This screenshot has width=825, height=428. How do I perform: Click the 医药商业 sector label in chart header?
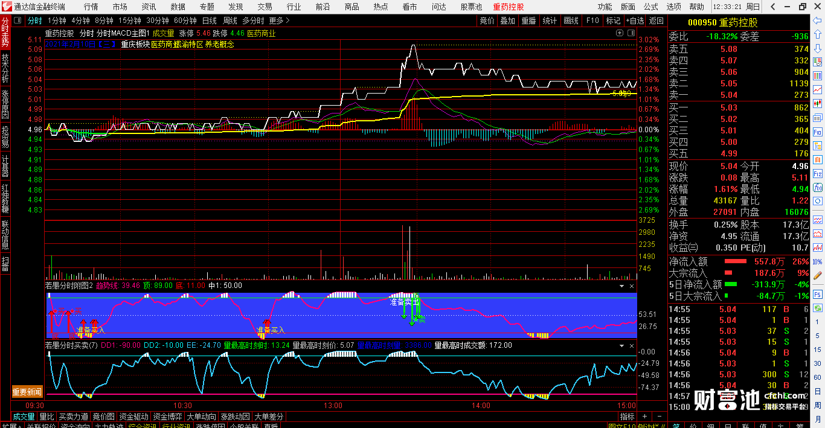[261, 34]
